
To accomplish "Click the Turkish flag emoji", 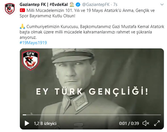I will pyautogui.click(x=22, y=10).
